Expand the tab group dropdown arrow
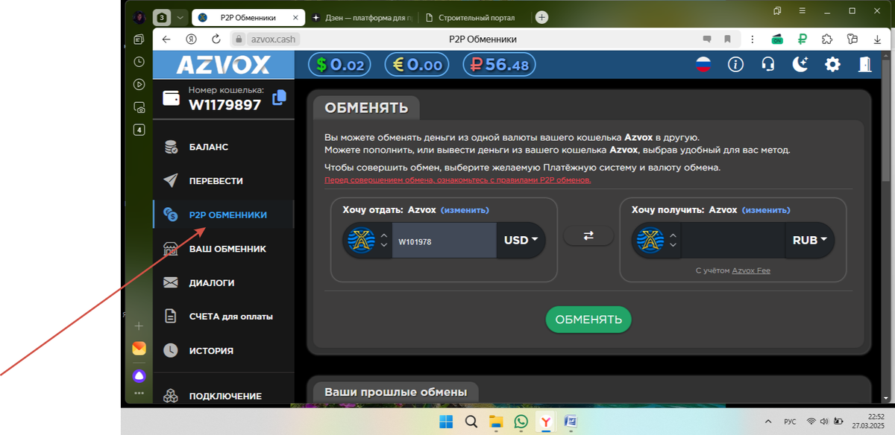Screen dimensions: 895x435 point(180,17)
